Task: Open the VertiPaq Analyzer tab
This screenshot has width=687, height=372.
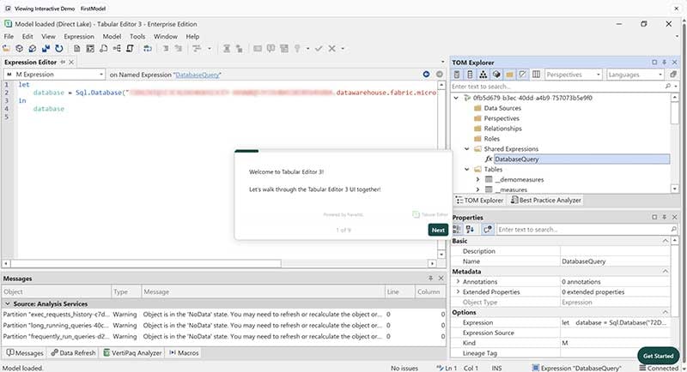Action: [x=132, y=352]
